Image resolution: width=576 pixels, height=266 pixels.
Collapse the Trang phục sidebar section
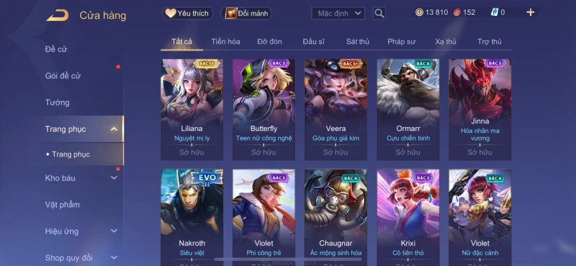pyautogui.click(x=114, y=129)
